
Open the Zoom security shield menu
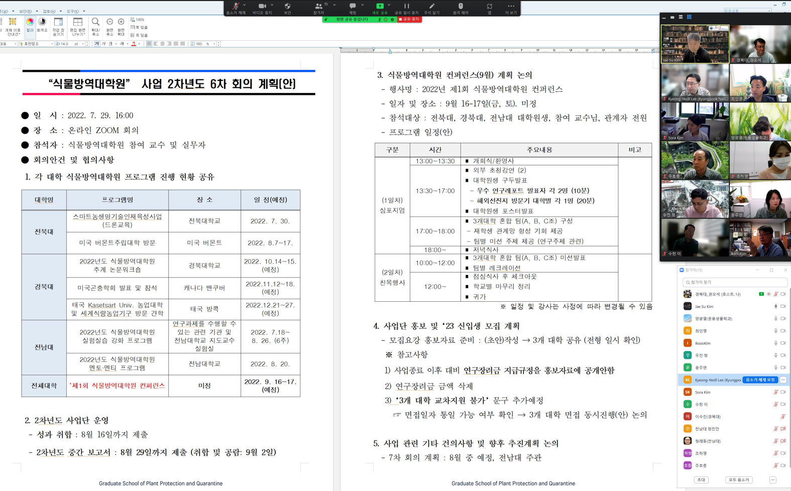[x=288, y=8]
